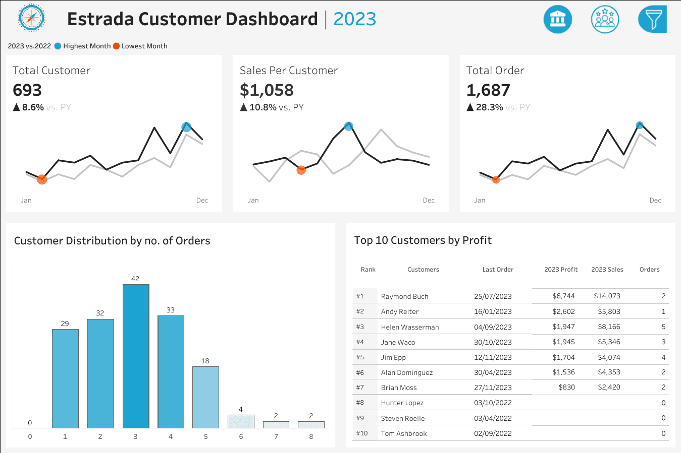Click the orange lowest-month dot on Total Customer
This screenshot has height=453, width=681.
[42, 179]
